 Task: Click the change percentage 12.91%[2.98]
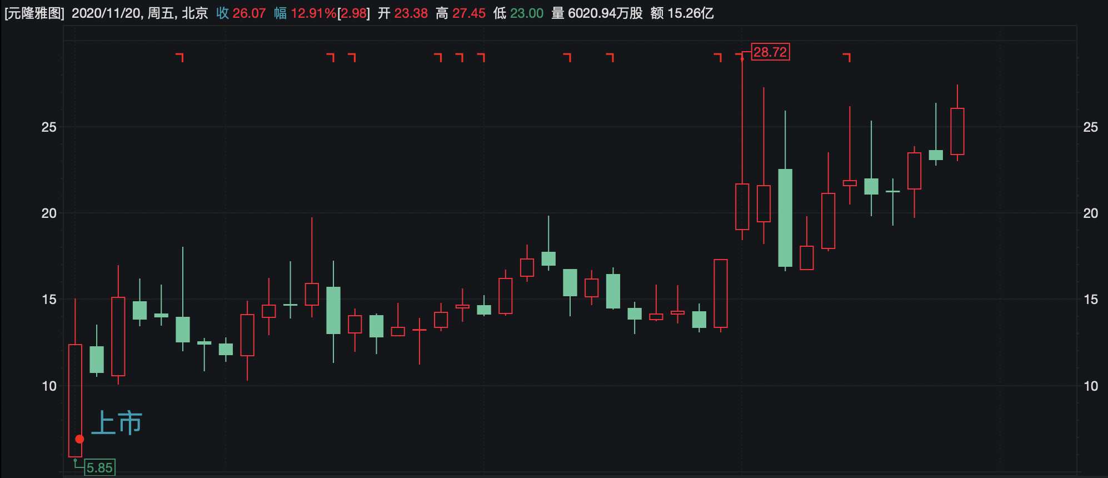[x=330, y=13]
